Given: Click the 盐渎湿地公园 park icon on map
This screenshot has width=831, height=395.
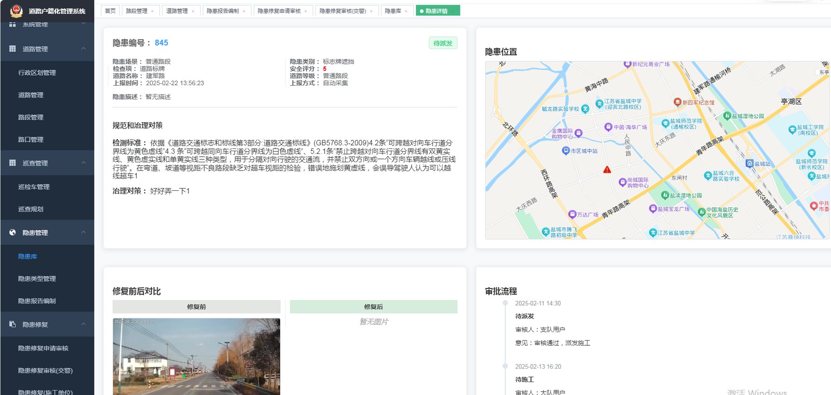Looking at the screenshot, I should pos(665,195).
